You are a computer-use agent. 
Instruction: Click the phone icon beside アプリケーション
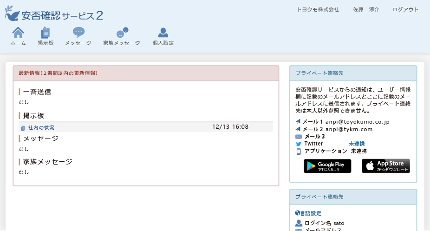(299, 152)
